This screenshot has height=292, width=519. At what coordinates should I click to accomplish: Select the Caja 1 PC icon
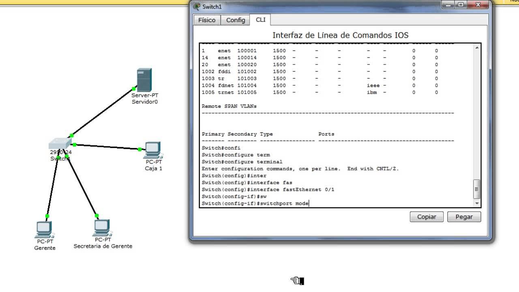tap(153, 151)
